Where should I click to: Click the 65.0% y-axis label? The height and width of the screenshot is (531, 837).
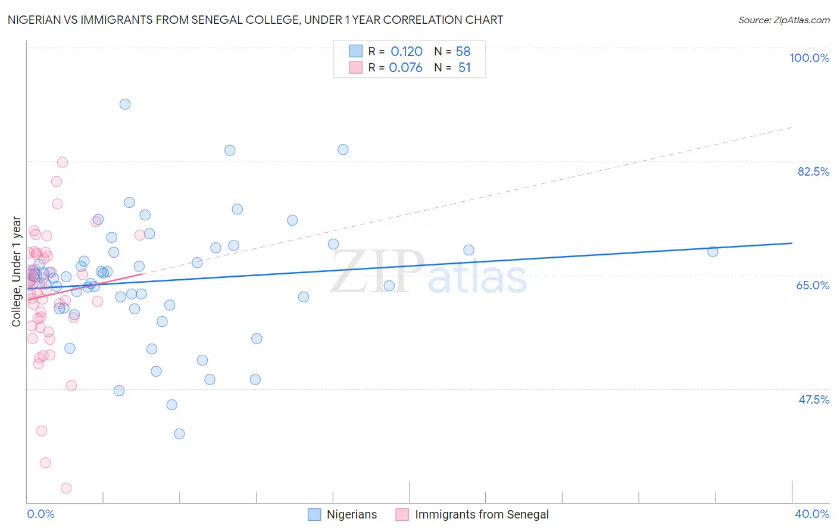[x=813, y=285]
